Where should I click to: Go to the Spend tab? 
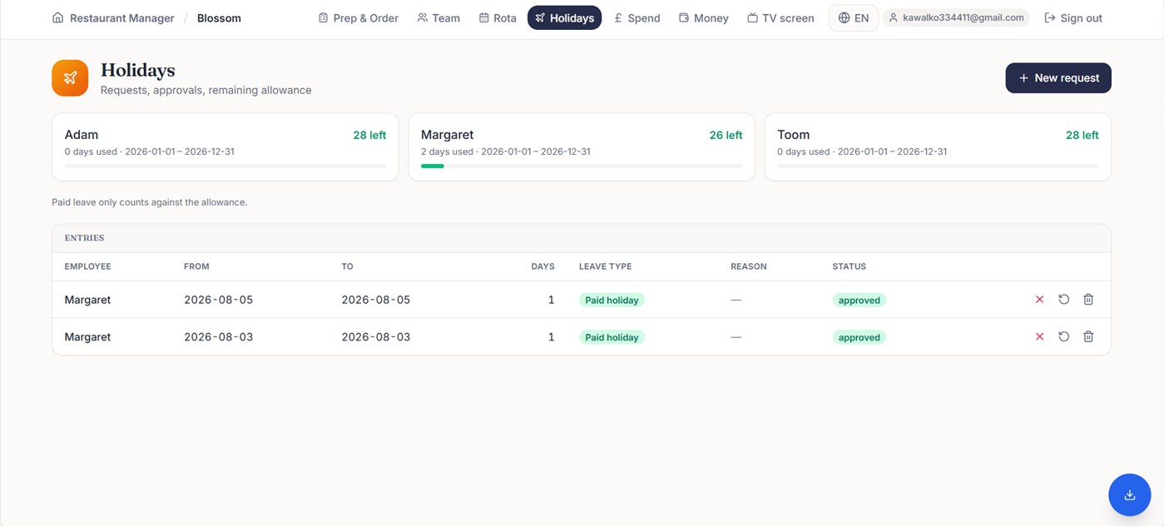click(x=637, y=17)
